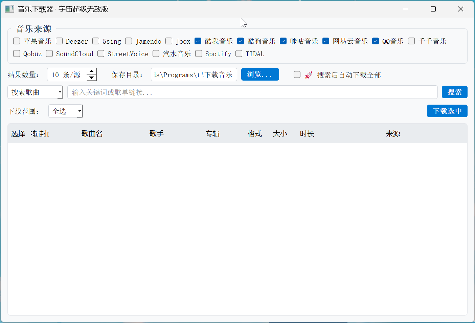Click the 来源 column header

pos(393,134)
